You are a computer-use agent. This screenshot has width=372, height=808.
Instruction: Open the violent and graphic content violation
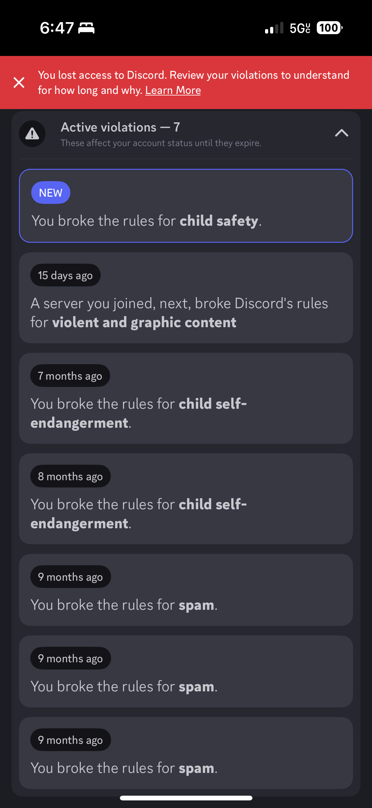click(x=186, y=298)
